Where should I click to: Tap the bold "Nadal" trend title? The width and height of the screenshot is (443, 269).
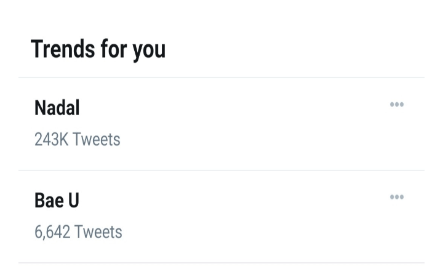(57, 108)
